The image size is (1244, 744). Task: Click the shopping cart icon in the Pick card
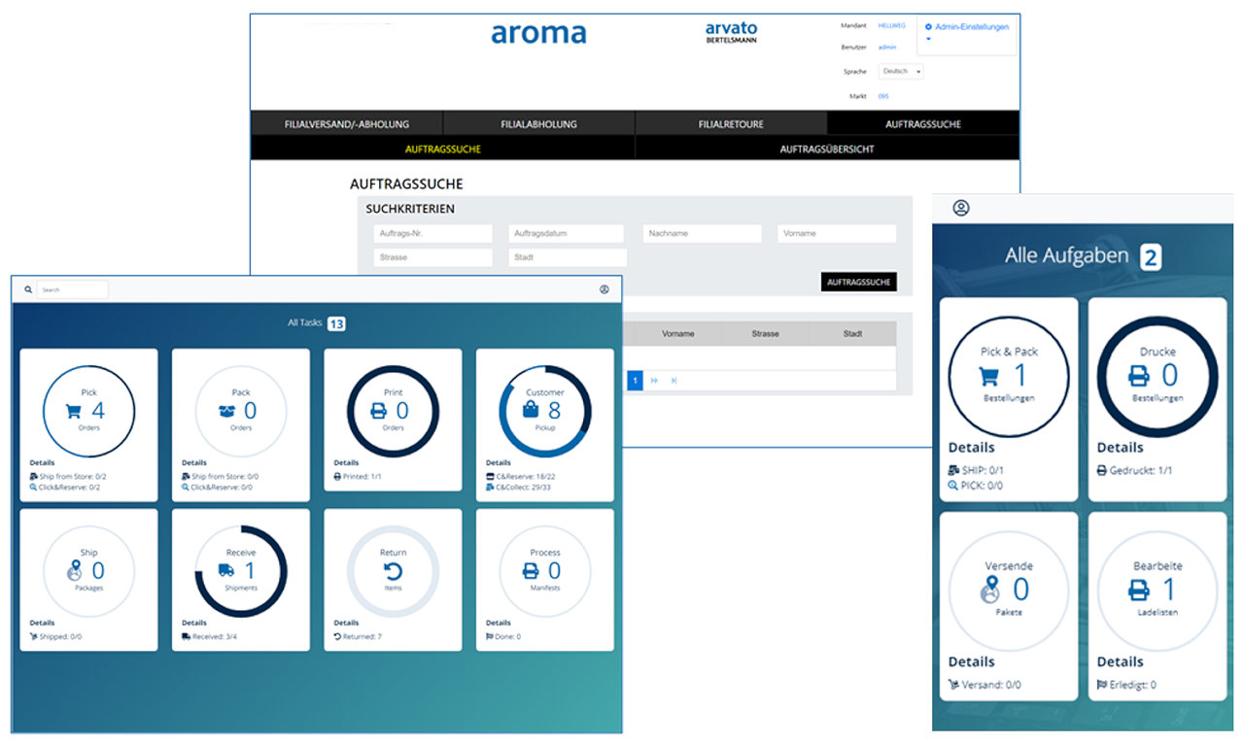click(x=73, y=411)
